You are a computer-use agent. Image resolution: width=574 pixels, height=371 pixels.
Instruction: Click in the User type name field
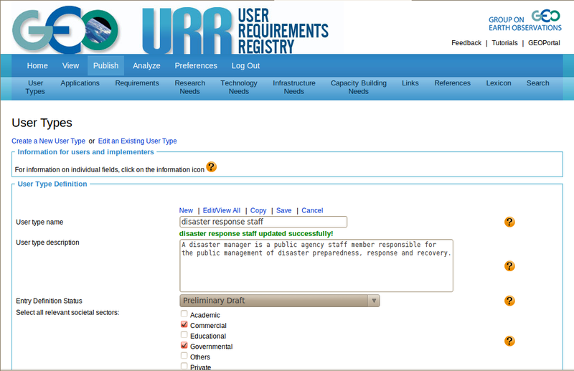click(x=263, y=222)
